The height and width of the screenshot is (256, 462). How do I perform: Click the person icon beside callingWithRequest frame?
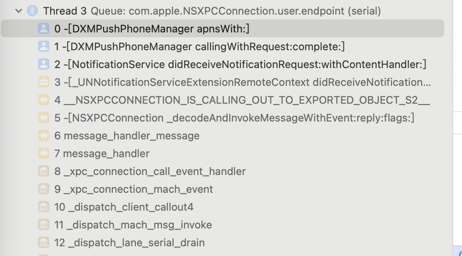pyautogui.click(x=43, y=47)
